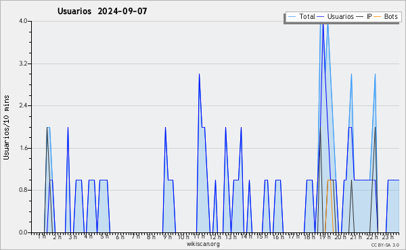Screen dimensions: 406x250
Task: Click the 4.0 y-axis value
Action: click(x=23, y=21)
